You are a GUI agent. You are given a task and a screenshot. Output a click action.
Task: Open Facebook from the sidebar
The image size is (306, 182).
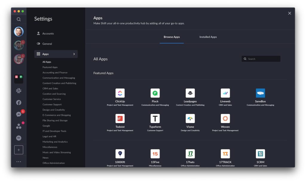tap(19, 103)
